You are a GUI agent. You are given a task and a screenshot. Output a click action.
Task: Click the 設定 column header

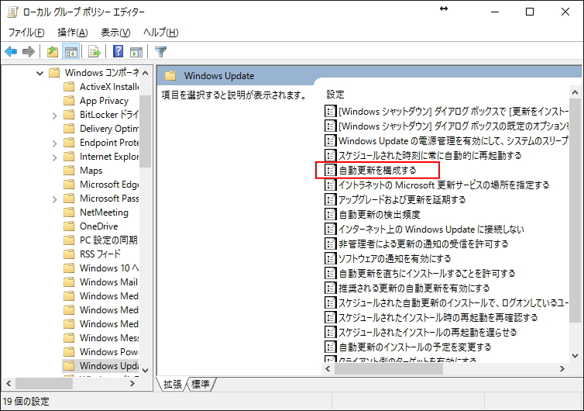click(x=335, y=95)
